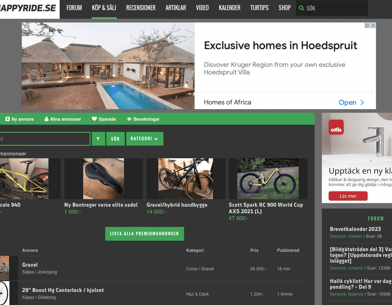Open the Shop menu item
The height and width of the screenshot is (305, 392).
point(285,8)
